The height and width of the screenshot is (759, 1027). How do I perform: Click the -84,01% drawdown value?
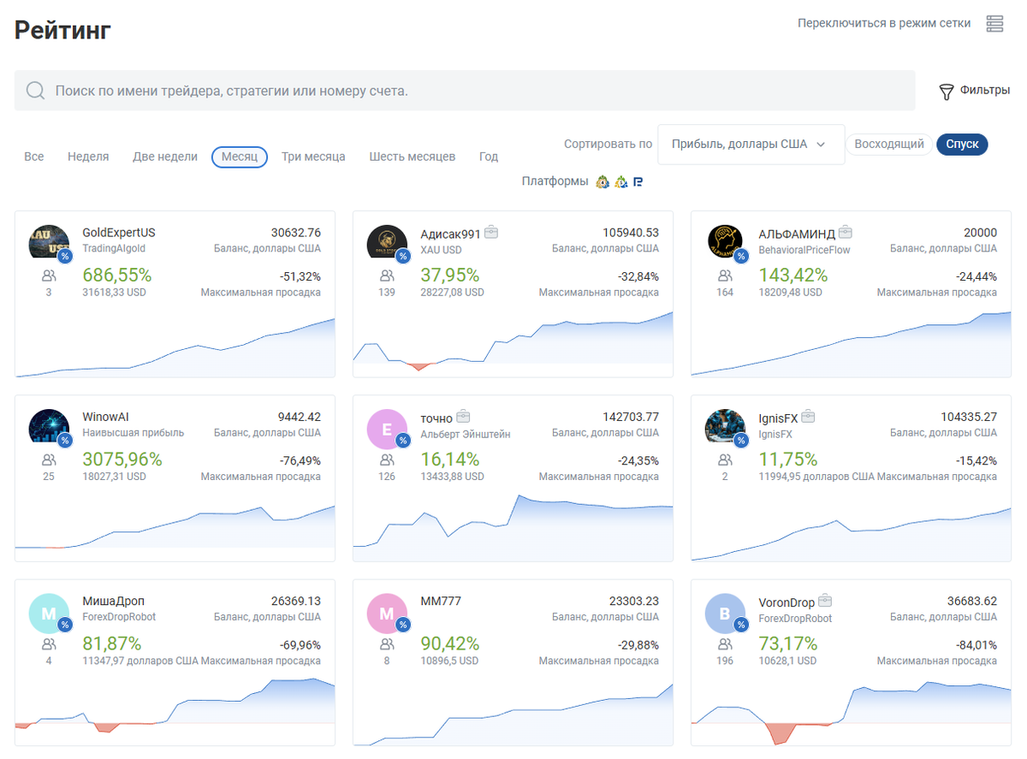pos(977,644)
